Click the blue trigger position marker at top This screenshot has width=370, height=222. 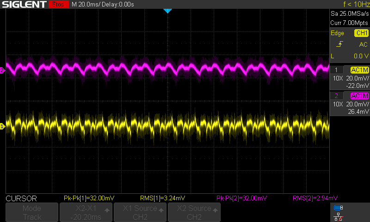tap(167, 11)
